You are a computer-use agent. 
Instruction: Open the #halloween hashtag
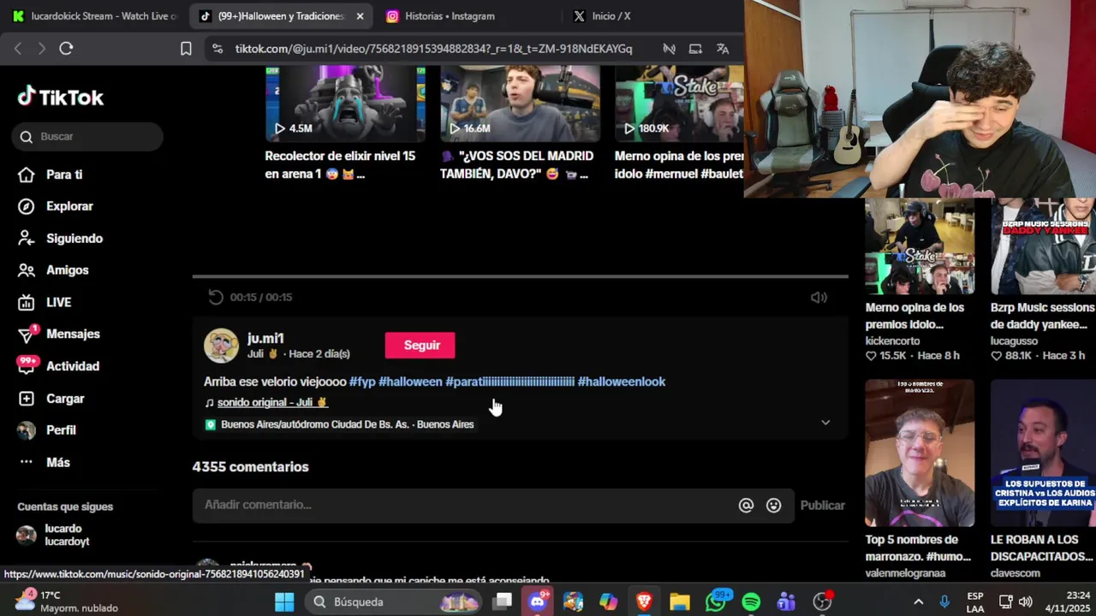coord(410,382)
